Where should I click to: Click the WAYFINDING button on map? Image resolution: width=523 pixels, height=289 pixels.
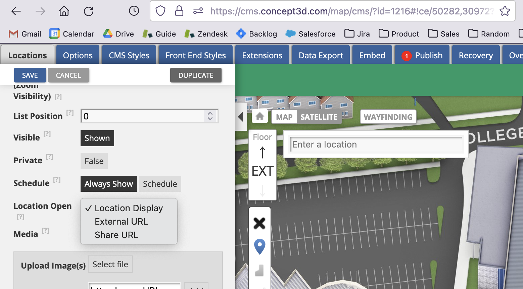(388, 117)
